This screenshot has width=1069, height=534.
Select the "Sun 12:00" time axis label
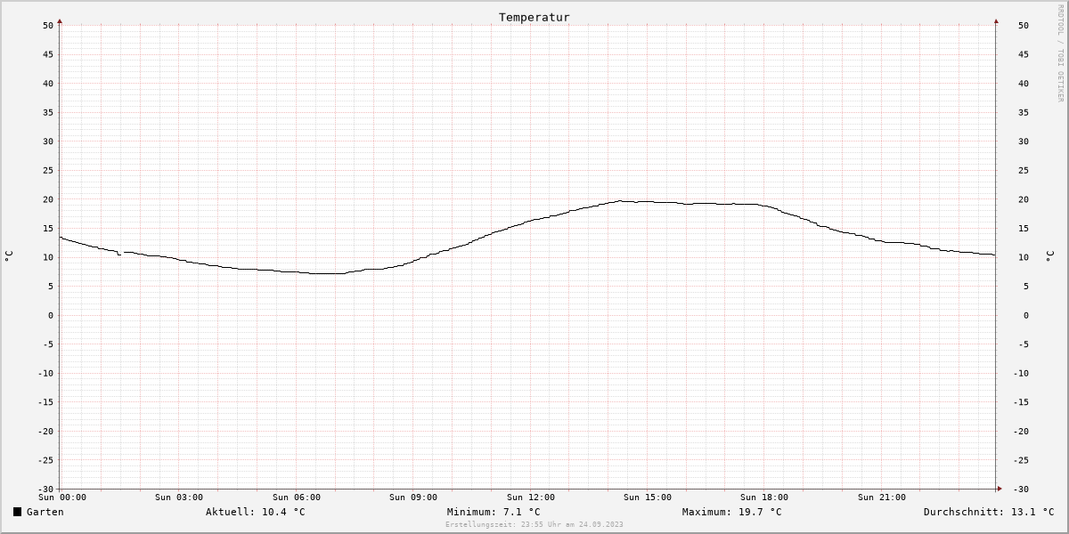[x=531, y=498]
